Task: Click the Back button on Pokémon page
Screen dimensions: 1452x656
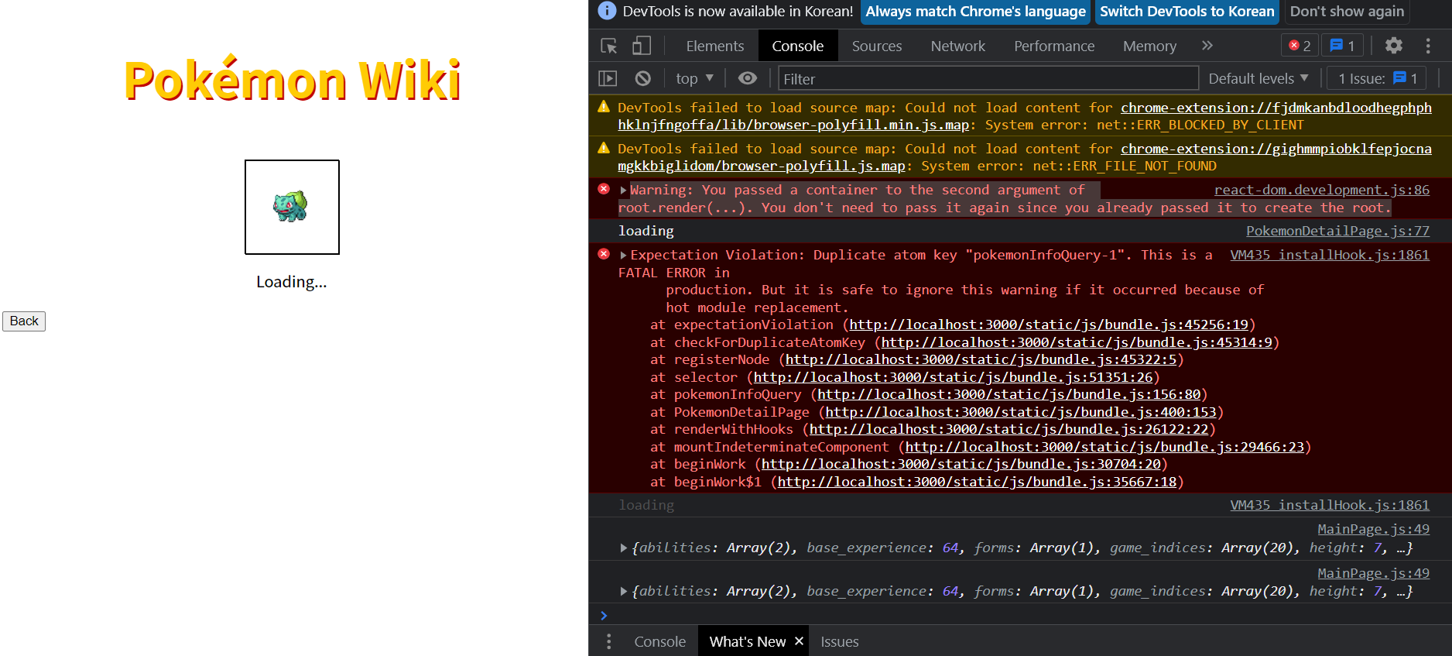Action: (x=24, y=321)
